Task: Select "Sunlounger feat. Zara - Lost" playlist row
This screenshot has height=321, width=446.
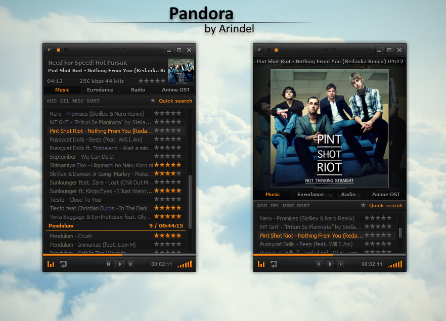Action: (x=116, y=182)
